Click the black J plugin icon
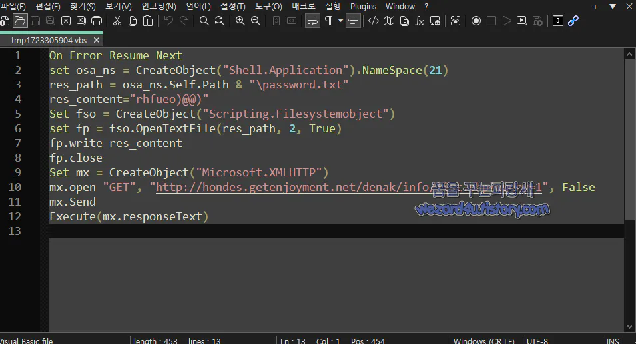 [x=558, y=21]
